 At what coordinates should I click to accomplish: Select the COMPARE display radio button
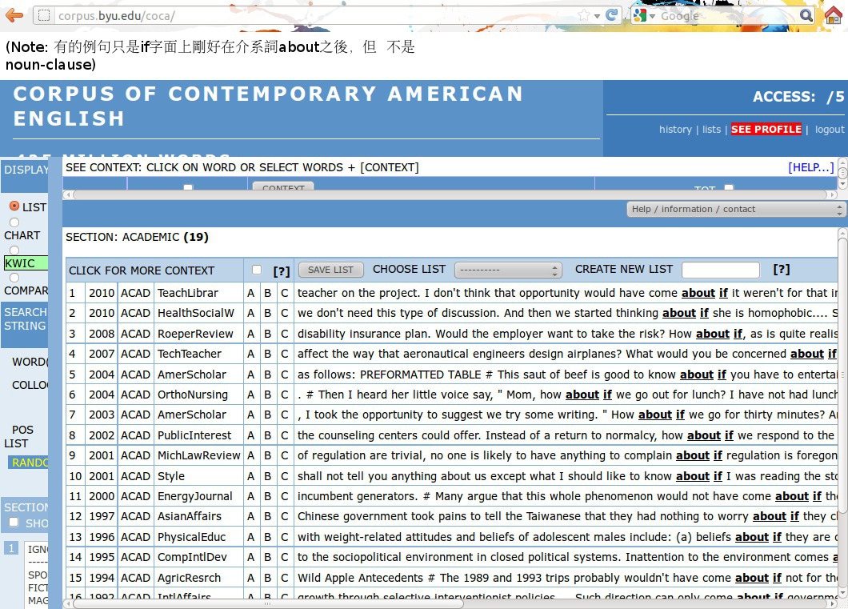point(14,278)
